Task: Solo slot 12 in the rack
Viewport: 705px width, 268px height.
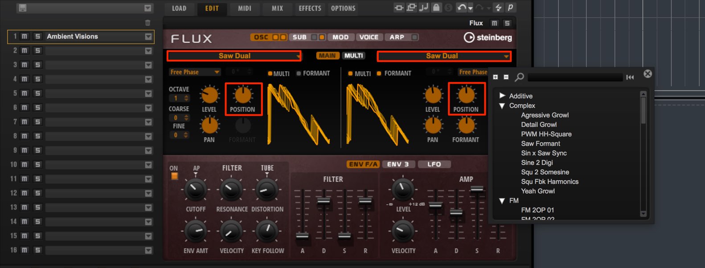Action: pos(38,193)
